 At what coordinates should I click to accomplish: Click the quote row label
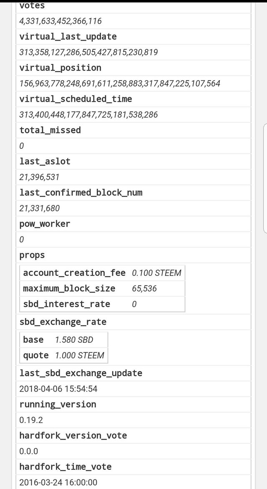tap(36, 356)
